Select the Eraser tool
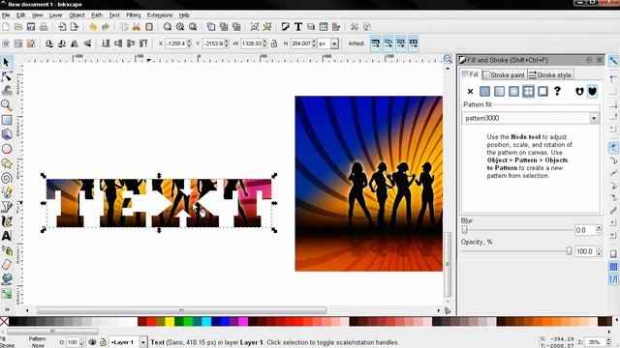Image resolution: width=620 pixels, height=348 pixels. [7, 265]
